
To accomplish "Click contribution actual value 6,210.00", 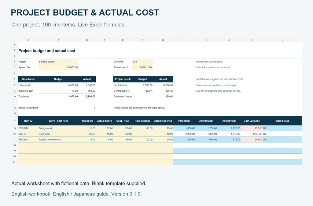I will (x=163, y=85).
